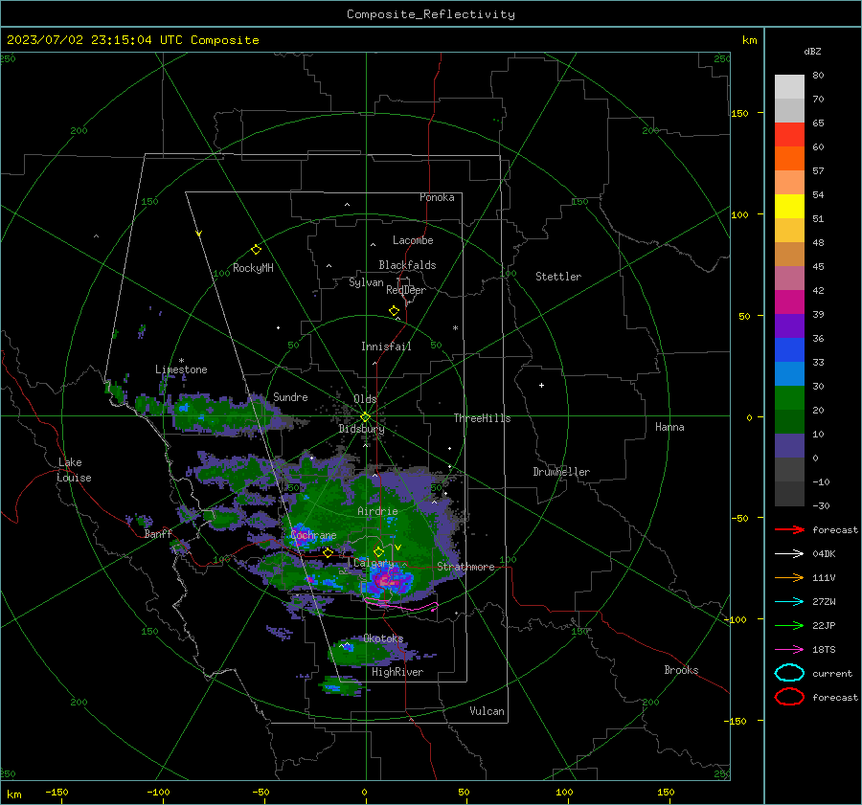The image size is (862, 805).
Task: Click the Limestone label
Action: 181,369
